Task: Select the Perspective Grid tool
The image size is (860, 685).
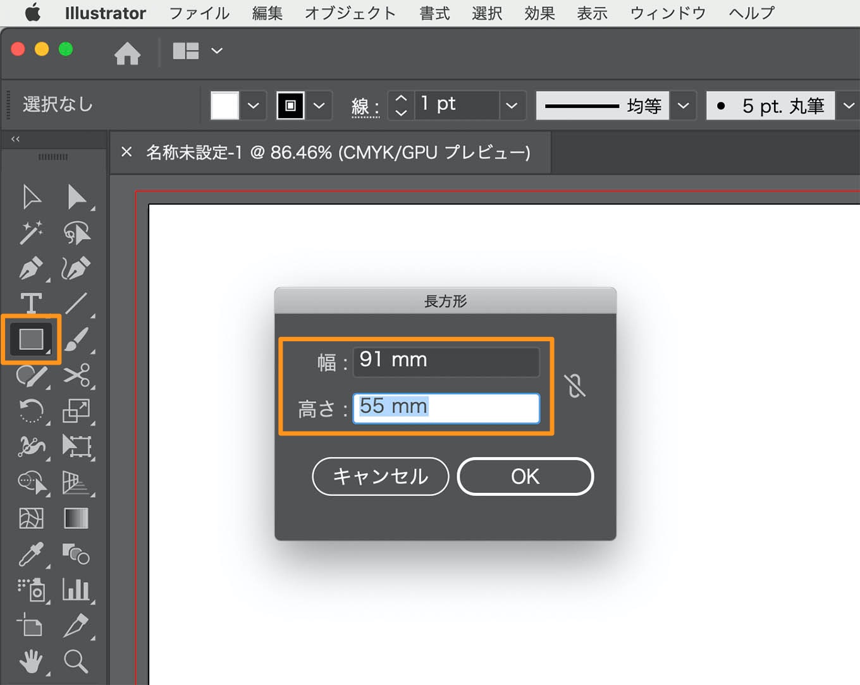Action: (76, 483)
